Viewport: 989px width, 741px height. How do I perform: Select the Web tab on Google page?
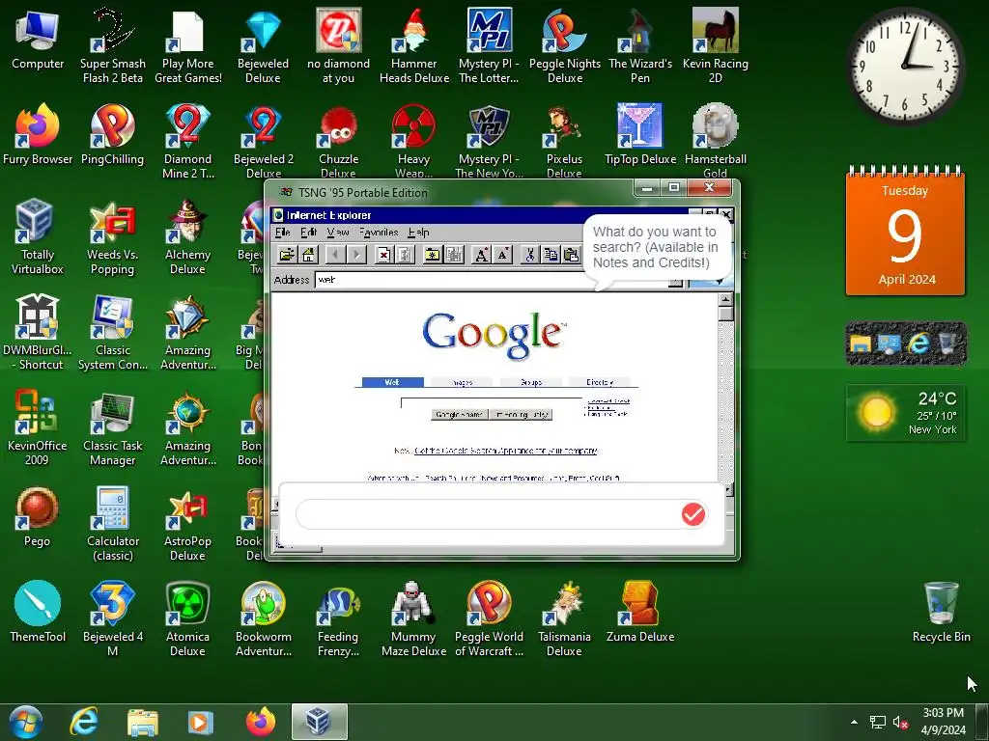tap(392, 382)
